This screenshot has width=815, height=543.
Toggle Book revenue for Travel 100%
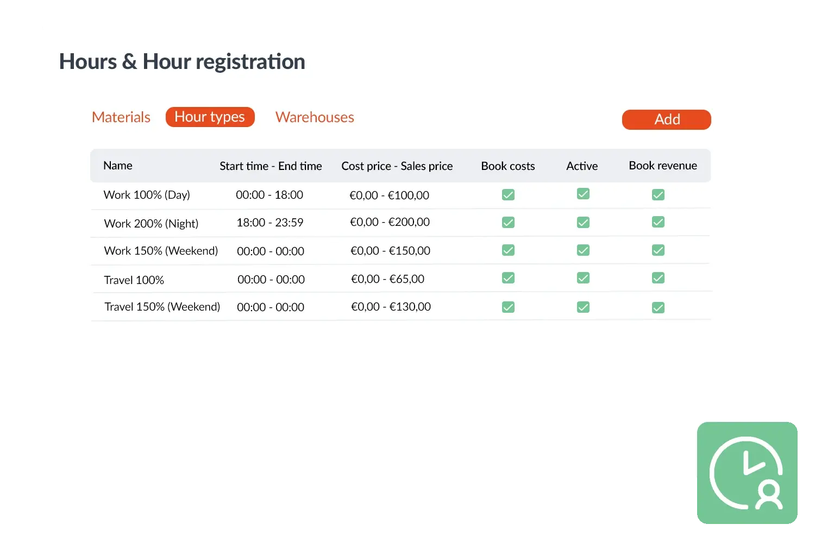pos(658,278)
